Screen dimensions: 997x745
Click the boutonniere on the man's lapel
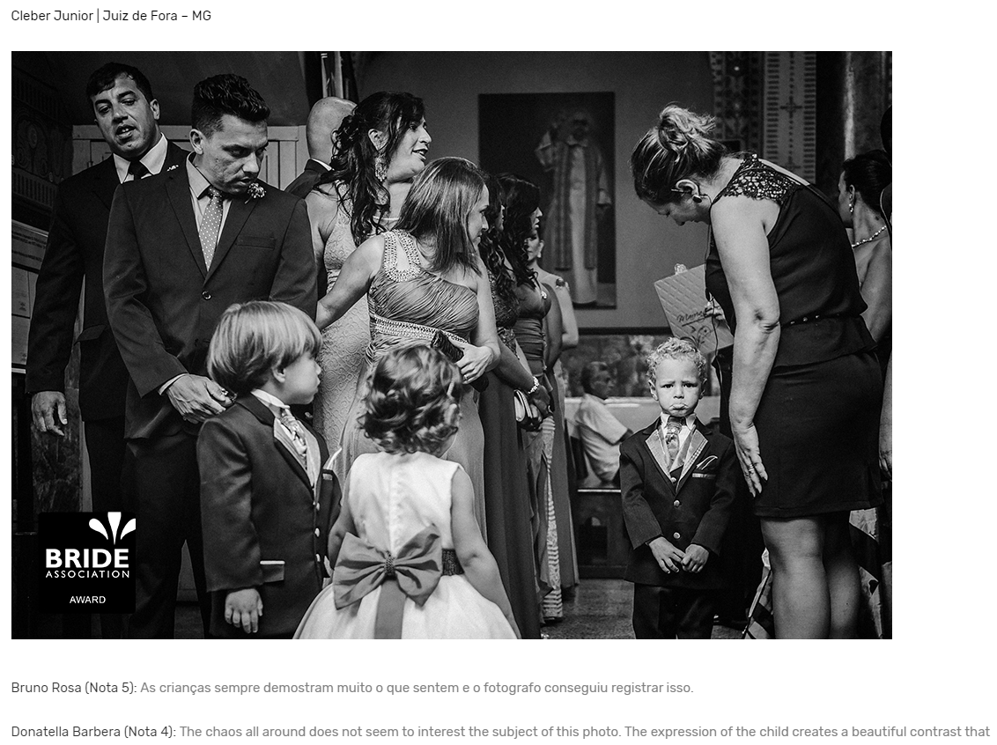[x=255, y=190]
